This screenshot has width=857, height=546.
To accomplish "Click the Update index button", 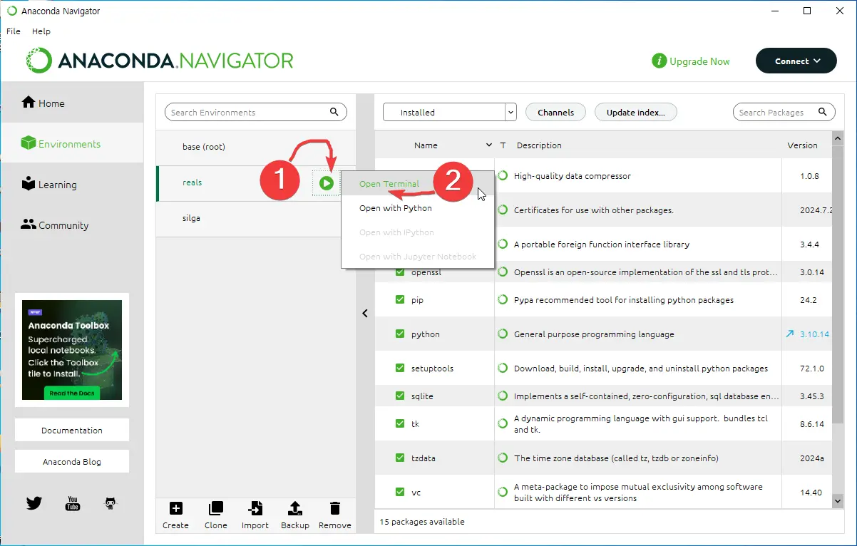I will point(635,113).
